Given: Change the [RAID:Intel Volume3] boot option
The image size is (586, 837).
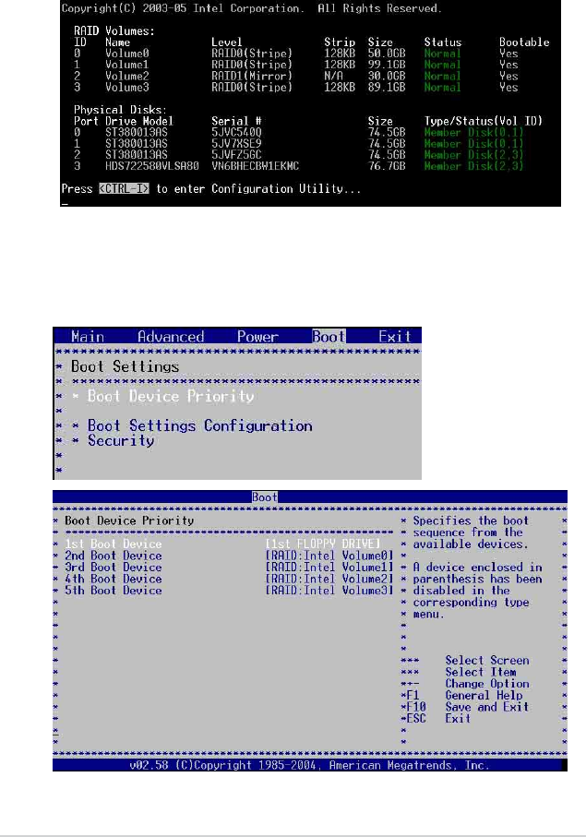Looking at the screenshot, I should [x=329, y=591].
